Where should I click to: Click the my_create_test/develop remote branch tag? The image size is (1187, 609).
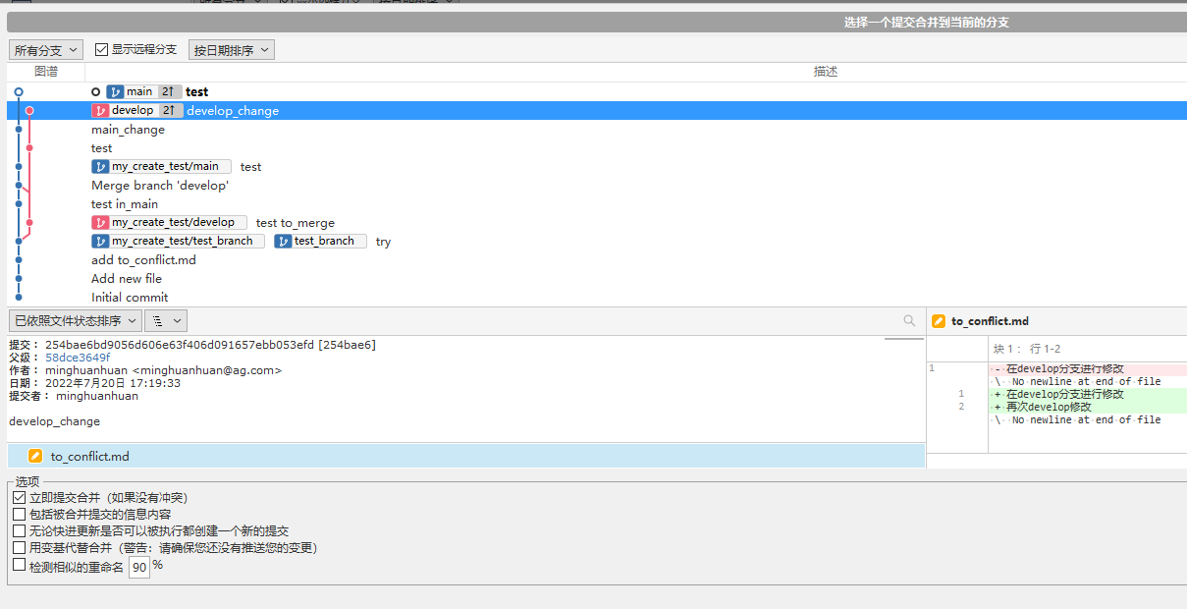[x=170, y=223]
